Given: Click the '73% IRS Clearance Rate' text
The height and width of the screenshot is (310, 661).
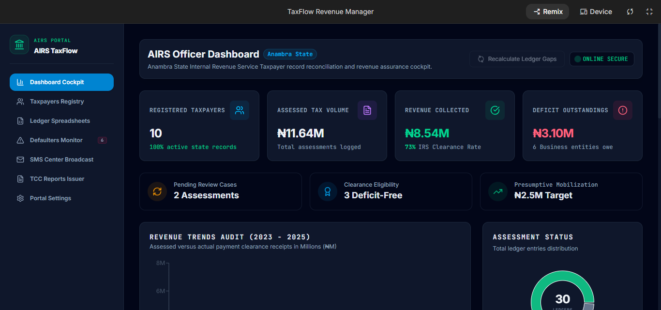Looking at the screenshot, I should 443,147.
